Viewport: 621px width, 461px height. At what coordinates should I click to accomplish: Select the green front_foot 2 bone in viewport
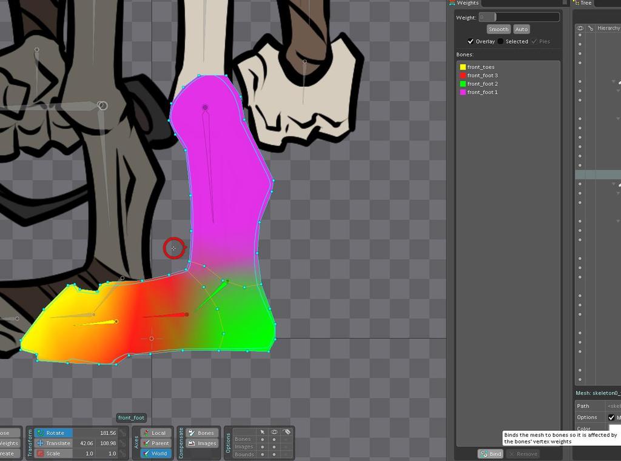pyautogui.click(x=214, y=294)
